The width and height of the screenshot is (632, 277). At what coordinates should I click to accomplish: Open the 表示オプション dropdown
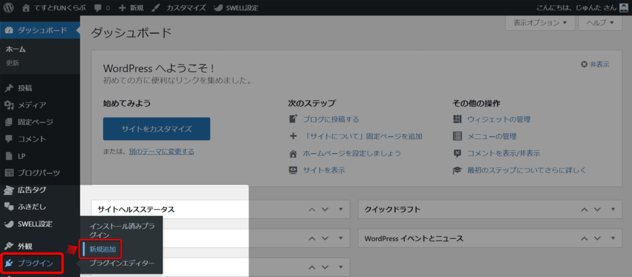(x=540, y=23)
